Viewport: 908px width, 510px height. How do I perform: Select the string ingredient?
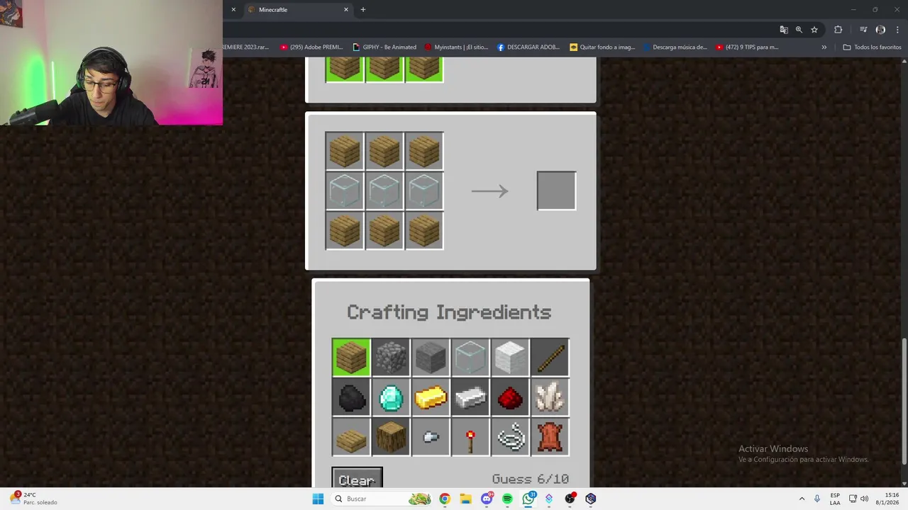[510, 437]
